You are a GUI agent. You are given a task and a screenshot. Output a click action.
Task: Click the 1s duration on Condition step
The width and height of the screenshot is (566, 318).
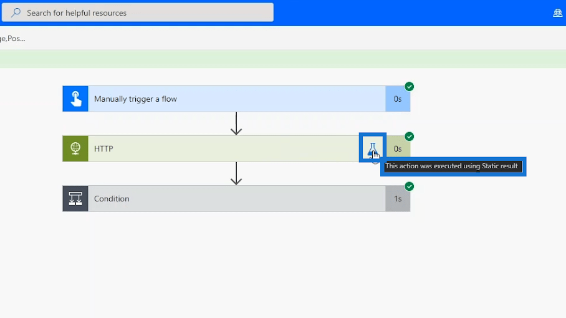pos(398,198)
